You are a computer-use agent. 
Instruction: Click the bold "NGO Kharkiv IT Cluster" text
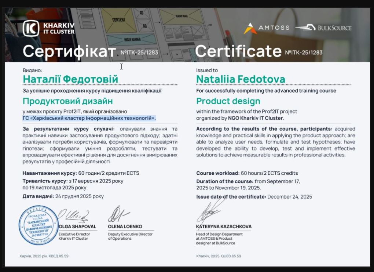256,118
